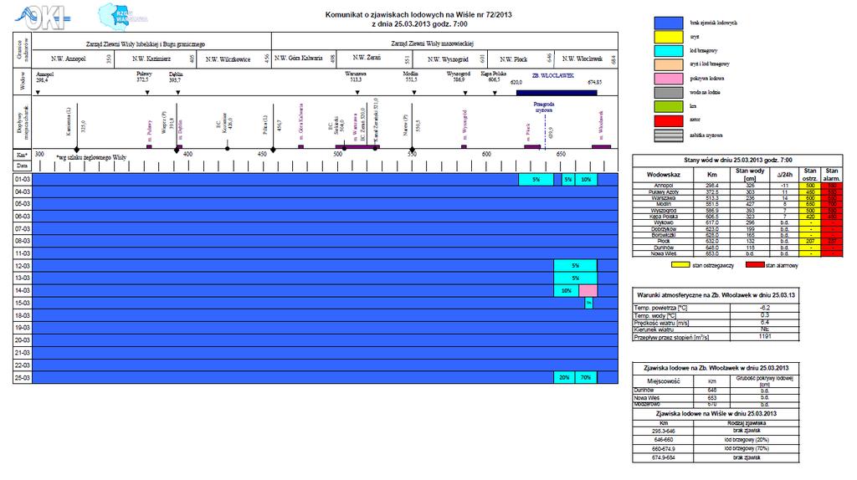
Task: Select the blue no-ice-phenomena legend swatch
Action: click(669, 23)
